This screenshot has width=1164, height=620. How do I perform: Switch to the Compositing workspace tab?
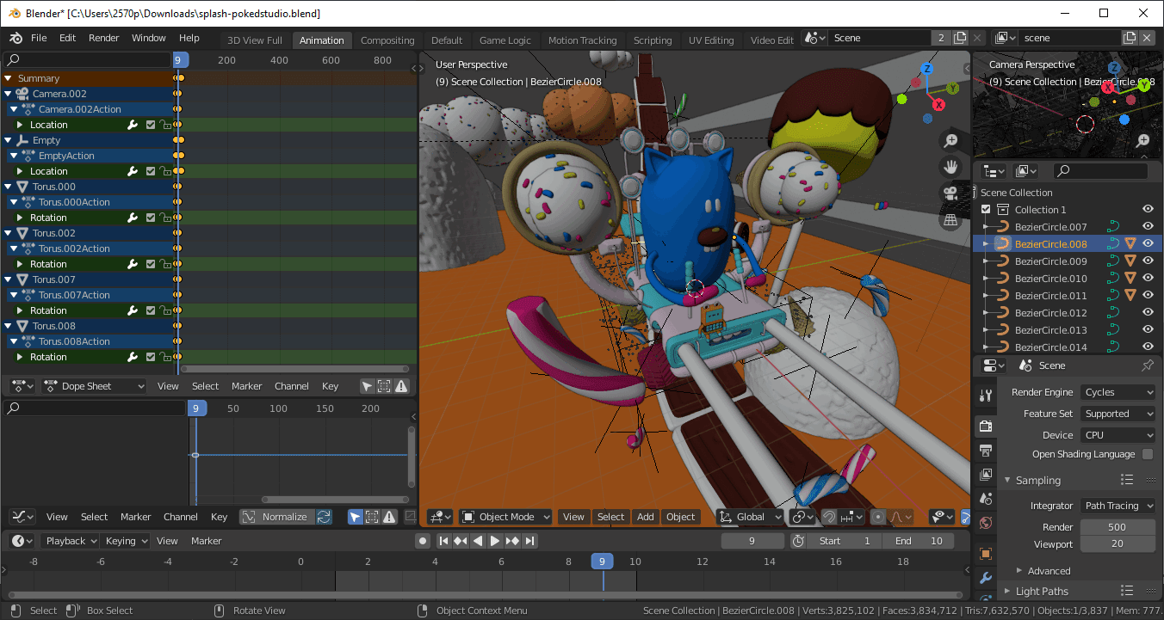[387, 40]
